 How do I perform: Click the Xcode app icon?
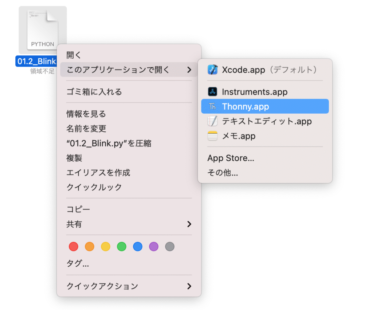click(212, 70)
